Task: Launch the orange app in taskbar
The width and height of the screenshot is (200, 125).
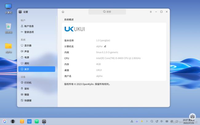Action: pyautogui.click(x=22, y=121)
